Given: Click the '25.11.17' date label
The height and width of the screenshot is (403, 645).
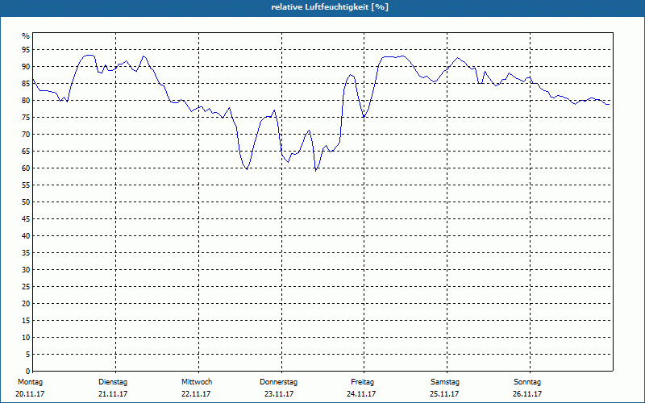Looking at the screenshot, I should [x=444, y=394].
